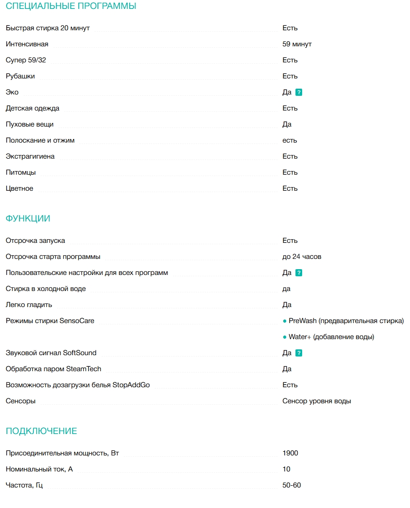Click the Супер 59/32 program label
Screen dimensions: 410x508
tap(26, 60)
